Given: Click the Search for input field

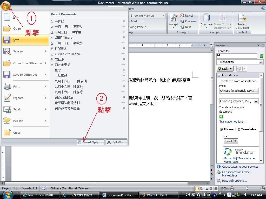Looking at the screenshot, I should (237, 56).
